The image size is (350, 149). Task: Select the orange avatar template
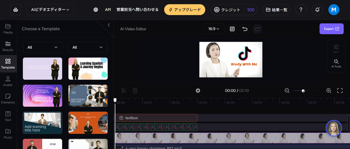(88, 123)
